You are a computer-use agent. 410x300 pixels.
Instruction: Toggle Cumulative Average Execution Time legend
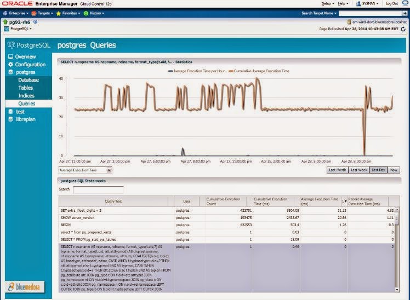[259, 71]
